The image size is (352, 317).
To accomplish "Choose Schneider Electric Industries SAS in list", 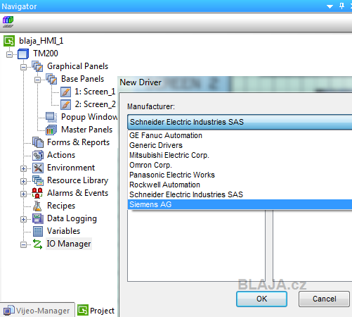I will click(x=240, y=194).
